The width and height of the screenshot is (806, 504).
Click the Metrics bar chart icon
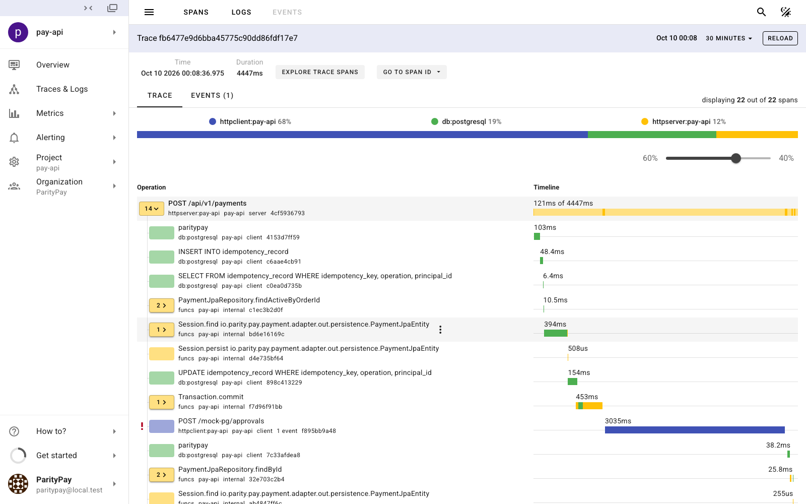pyautogui.click(x=14, y=113)
